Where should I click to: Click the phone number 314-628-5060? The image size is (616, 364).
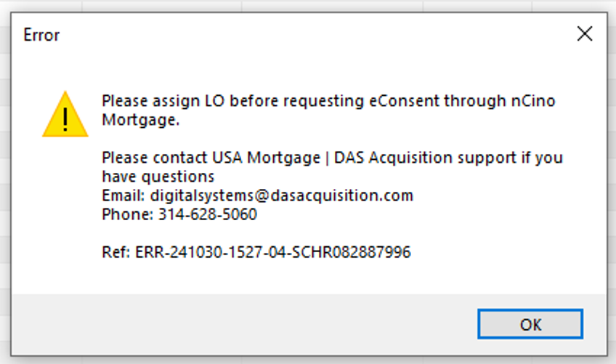[x=208, y=214]
